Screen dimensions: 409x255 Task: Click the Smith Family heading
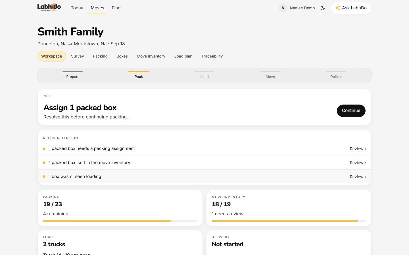coord(70,32)
